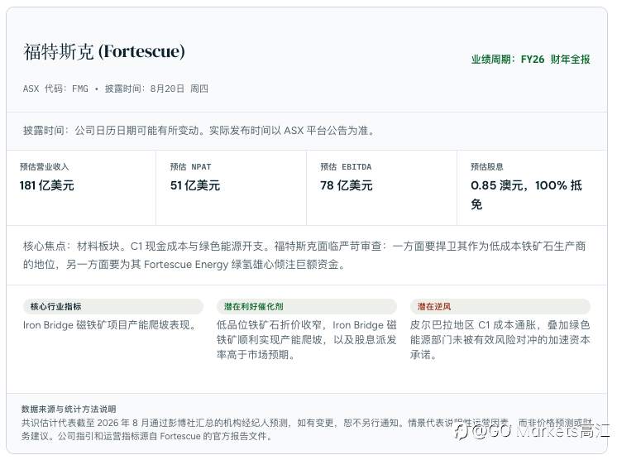Select the 78 亿美元 EBITDA value
The width and height of the screenshot is (617, 460).
pyautogui.click(x=347, y=185)
